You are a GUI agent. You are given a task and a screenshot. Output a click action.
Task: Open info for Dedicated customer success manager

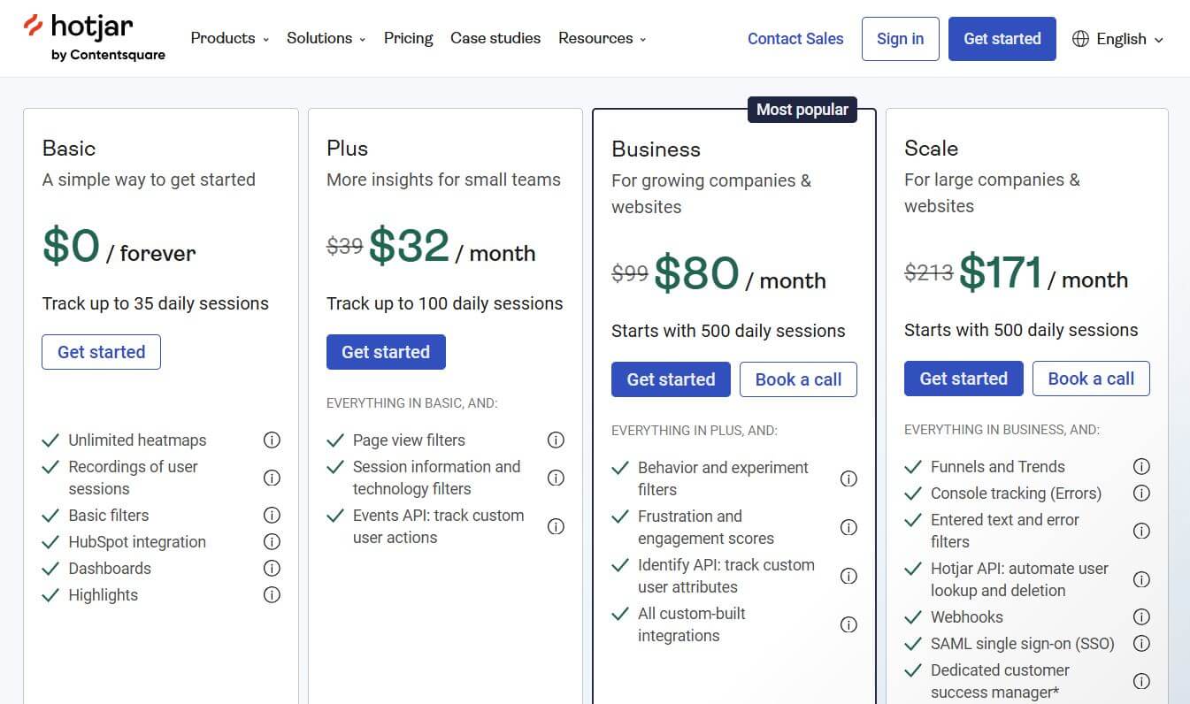1142,681
